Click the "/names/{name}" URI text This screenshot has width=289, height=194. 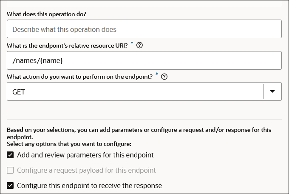37,61
